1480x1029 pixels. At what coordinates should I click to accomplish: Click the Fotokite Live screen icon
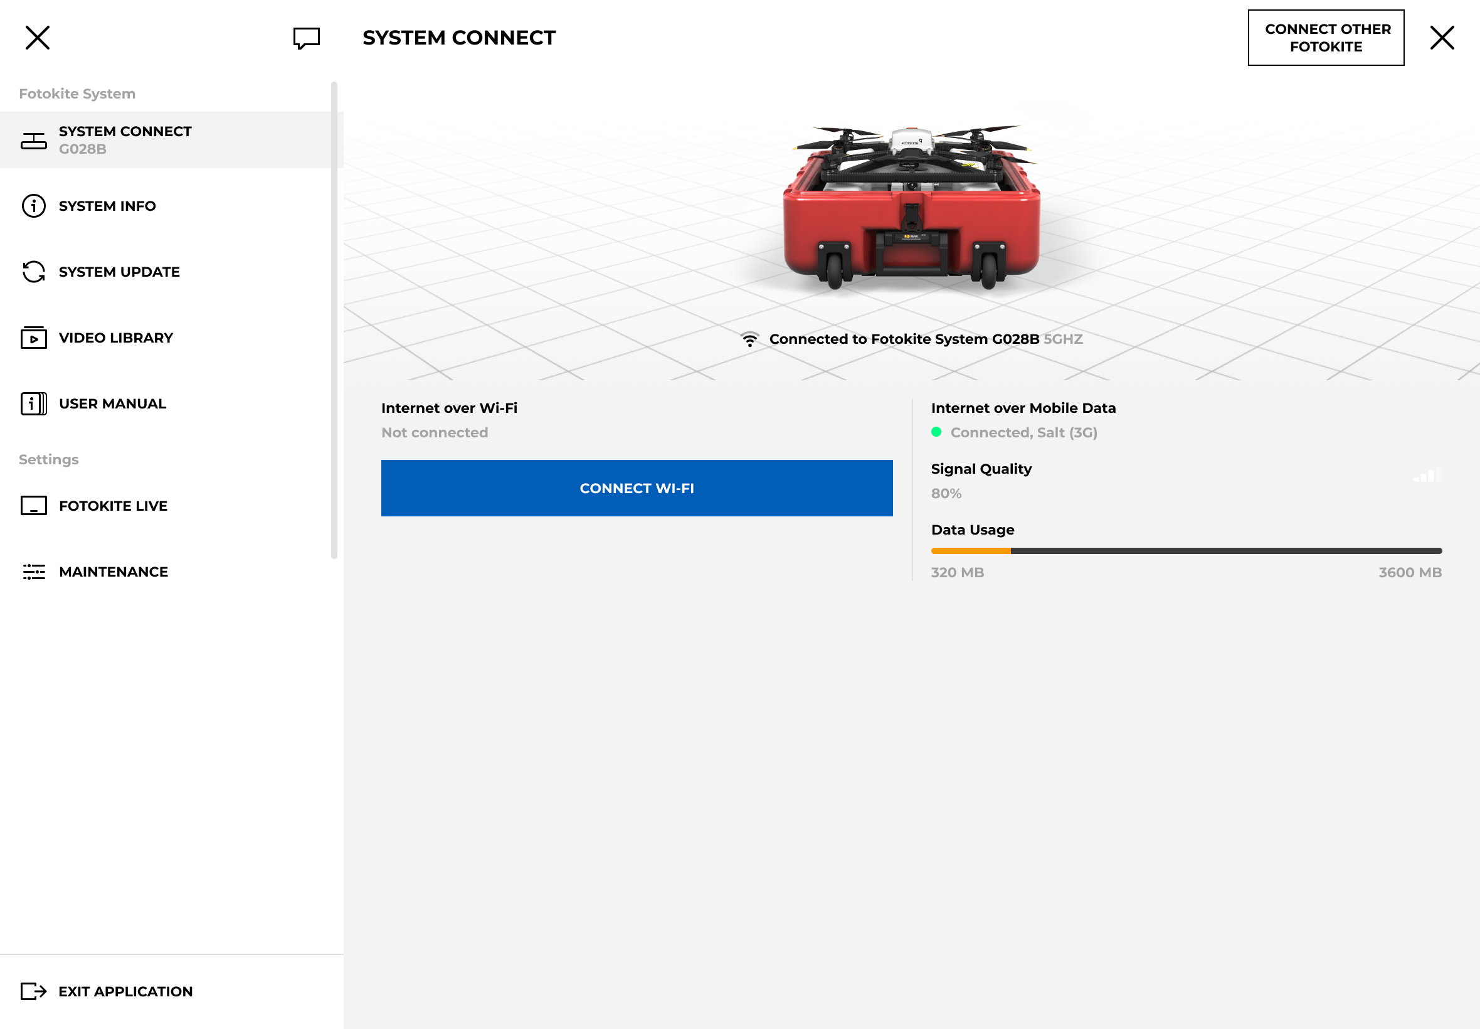[33, 506]
